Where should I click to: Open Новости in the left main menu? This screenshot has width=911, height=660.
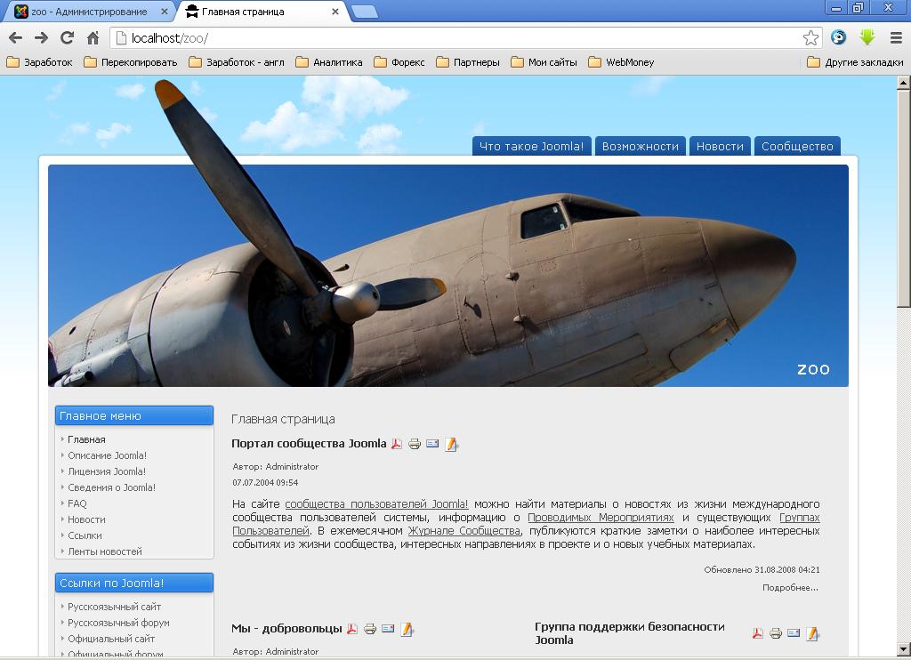click(86, 519)
